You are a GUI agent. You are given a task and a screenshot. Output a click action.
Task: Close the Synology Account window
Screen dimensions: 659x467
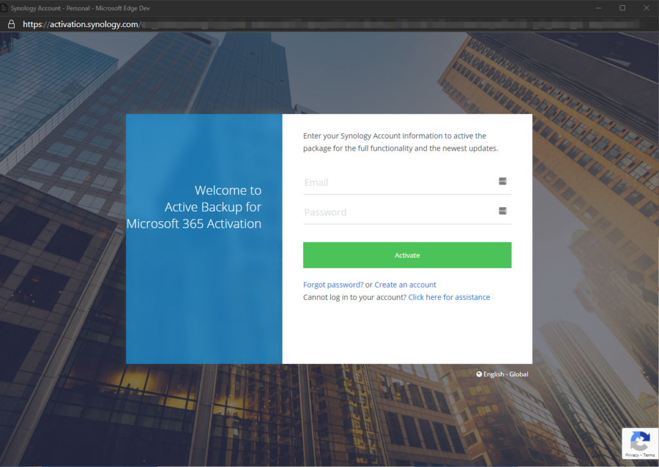pyautogui.click(x=646, y=8)
